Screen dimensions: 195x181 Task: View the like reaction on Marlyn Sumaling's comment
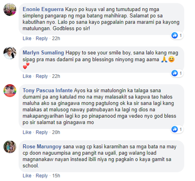177,73
